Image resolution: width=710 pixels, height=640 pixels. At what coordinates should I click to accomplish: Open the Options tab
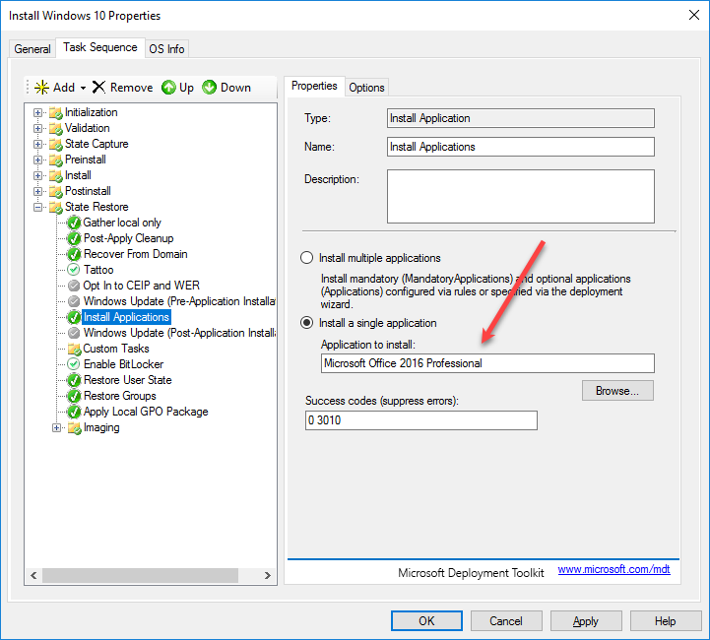[x=366, y=88]
